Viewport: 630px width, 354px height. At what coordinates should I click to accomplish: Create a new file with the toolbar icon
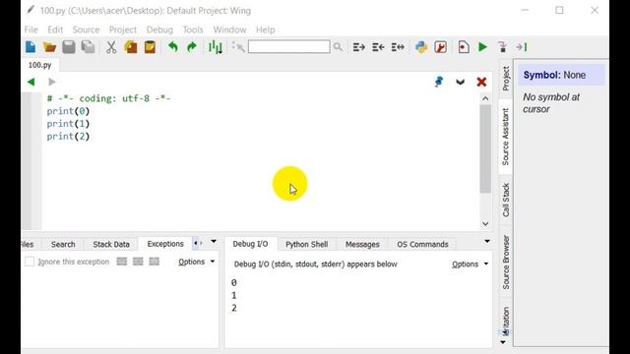(31, 47)
